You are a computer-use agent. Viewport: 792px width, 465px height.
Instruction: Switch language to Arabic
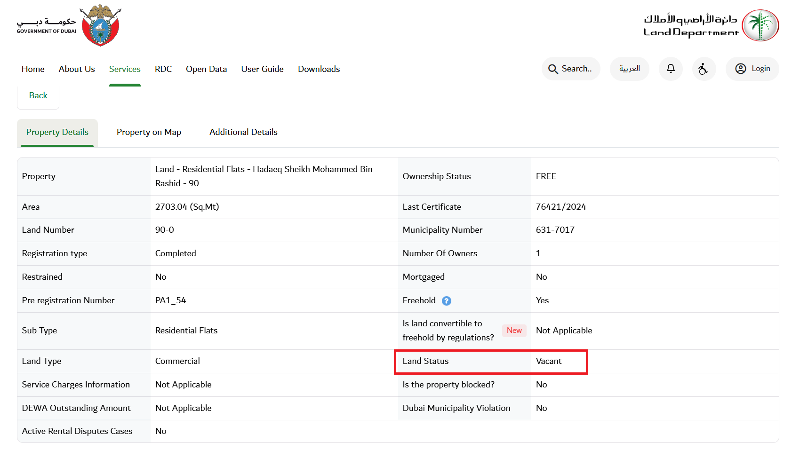629,69
